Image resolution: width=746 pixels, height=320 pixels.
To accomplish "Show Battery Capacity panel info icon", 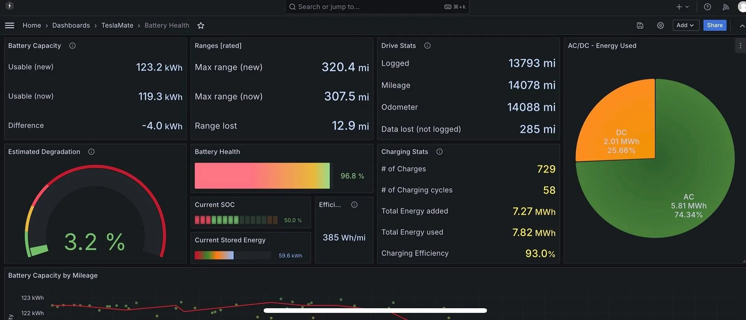I will [72, 46].
